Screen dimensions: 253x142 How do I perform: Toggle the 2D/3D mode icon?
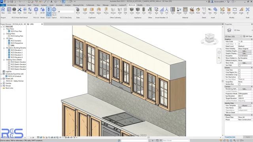tap(42, 11)
